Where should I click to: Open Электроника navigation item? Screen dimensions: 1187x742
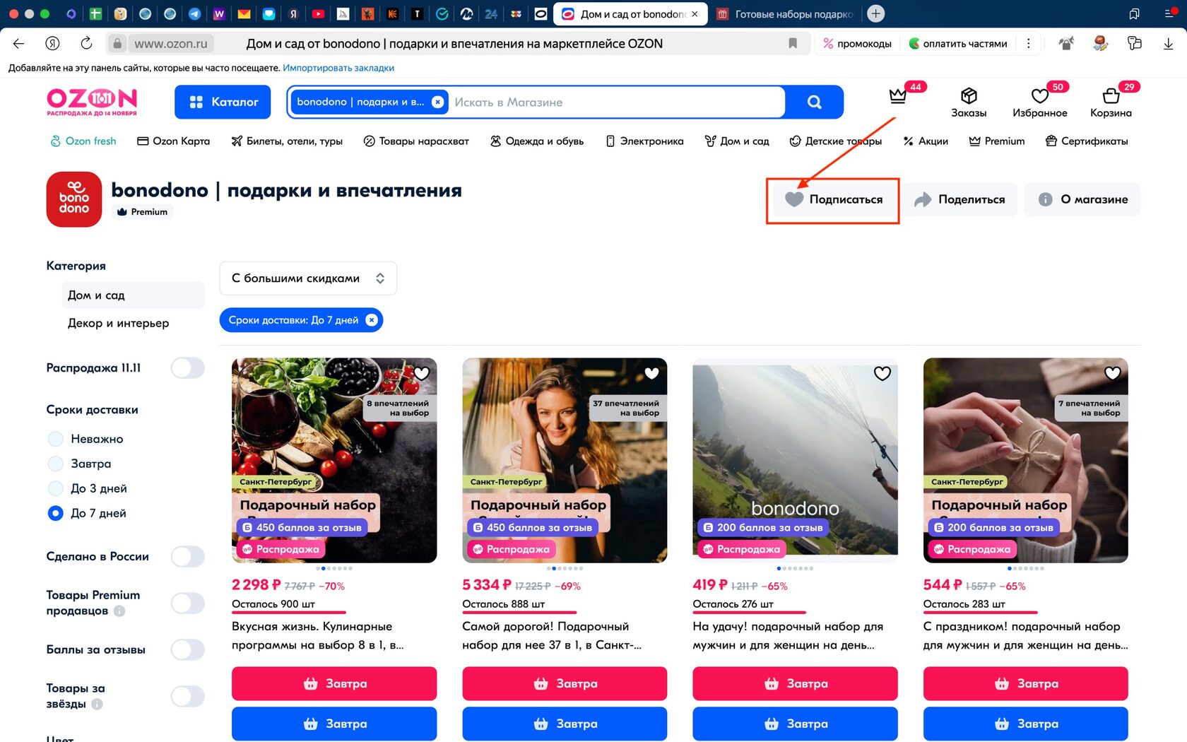[x=644, y=141]
